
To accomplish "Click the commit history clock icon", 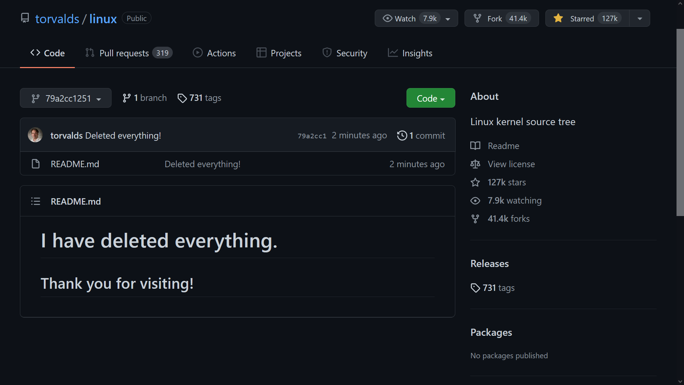I will 402,135.
